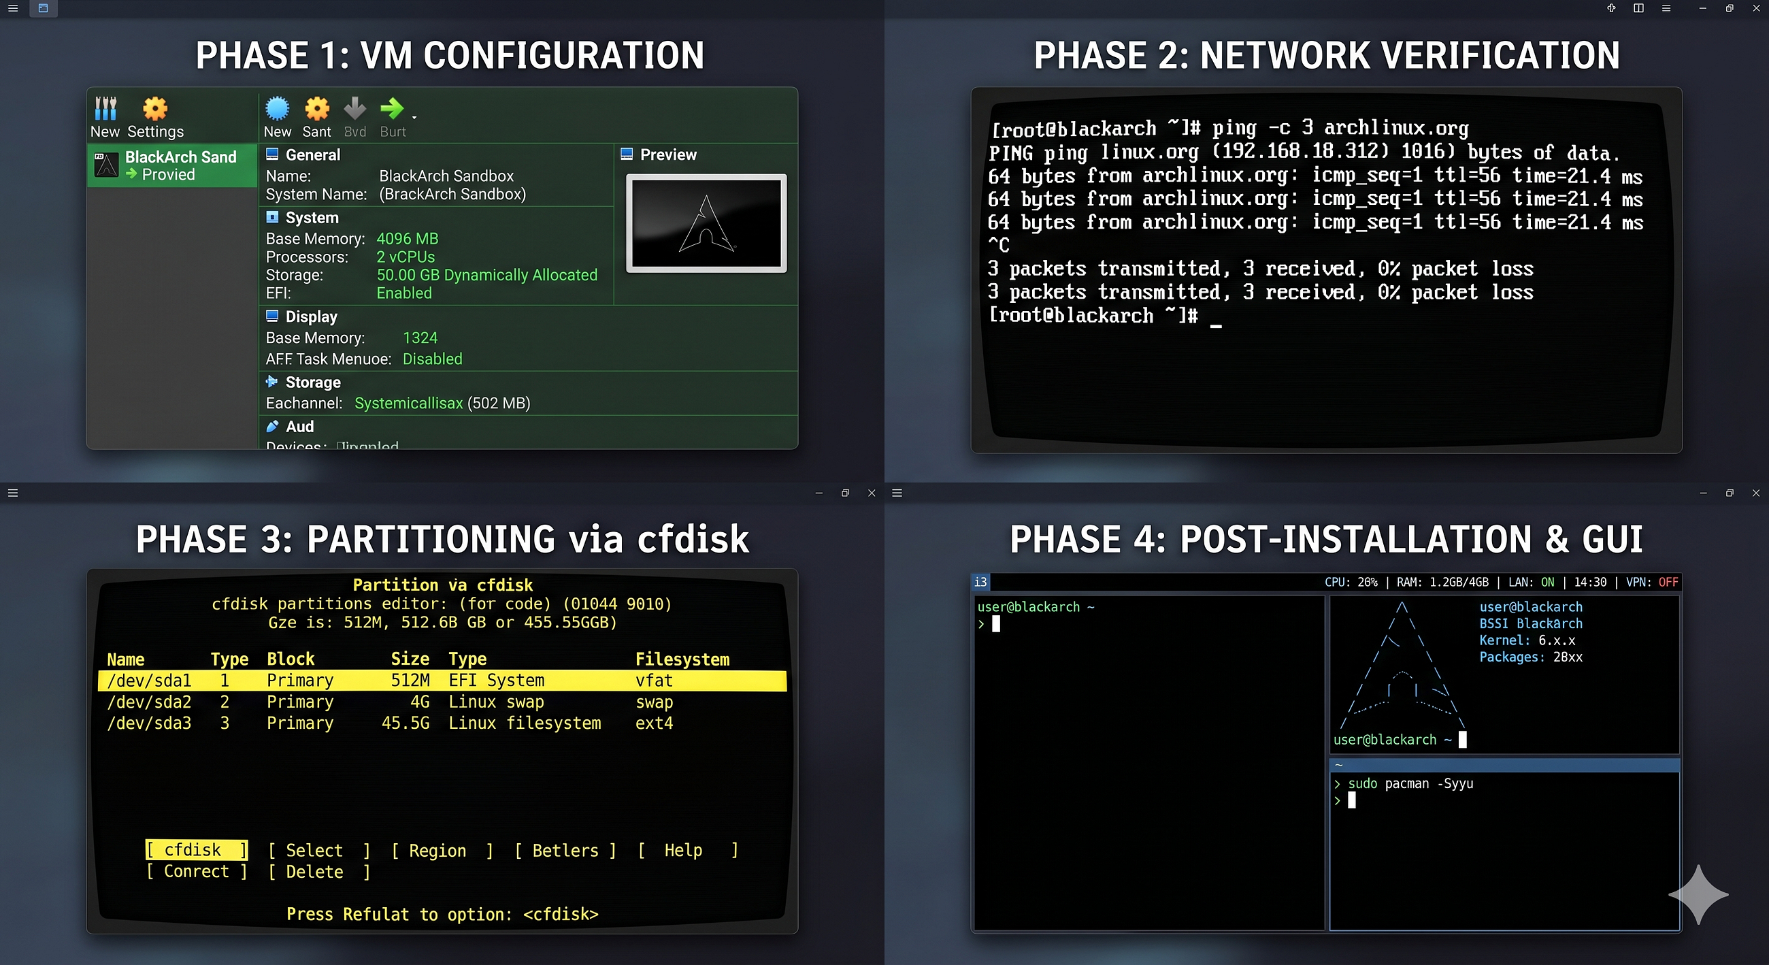Screen dimensions: 1769x965
Task: Click the 4096 MB base memory value
Action: [408, 238]
